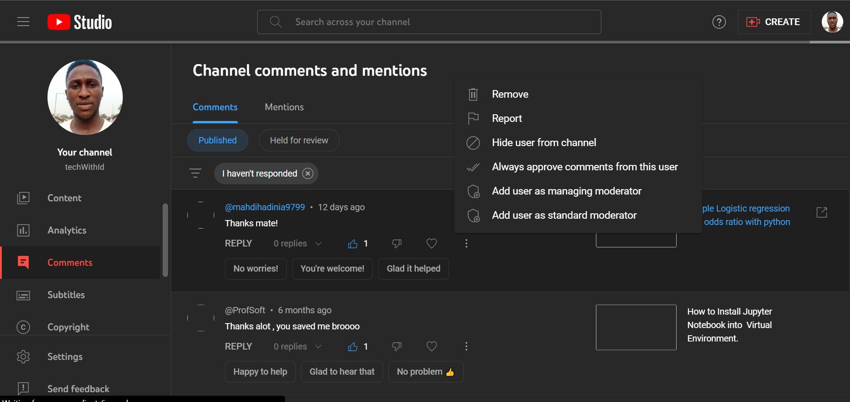Click the help question mark icon

point(719,22)
